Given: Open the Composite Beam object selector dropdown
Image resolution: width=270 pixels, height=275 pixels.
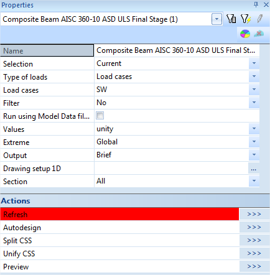Looking at the screenshot, I should [x=216, y=19].
